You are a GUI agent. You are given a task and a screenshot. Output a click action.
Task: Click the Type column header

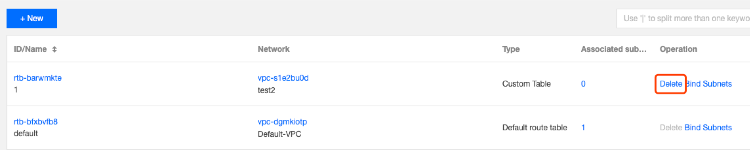click(511, 49)
